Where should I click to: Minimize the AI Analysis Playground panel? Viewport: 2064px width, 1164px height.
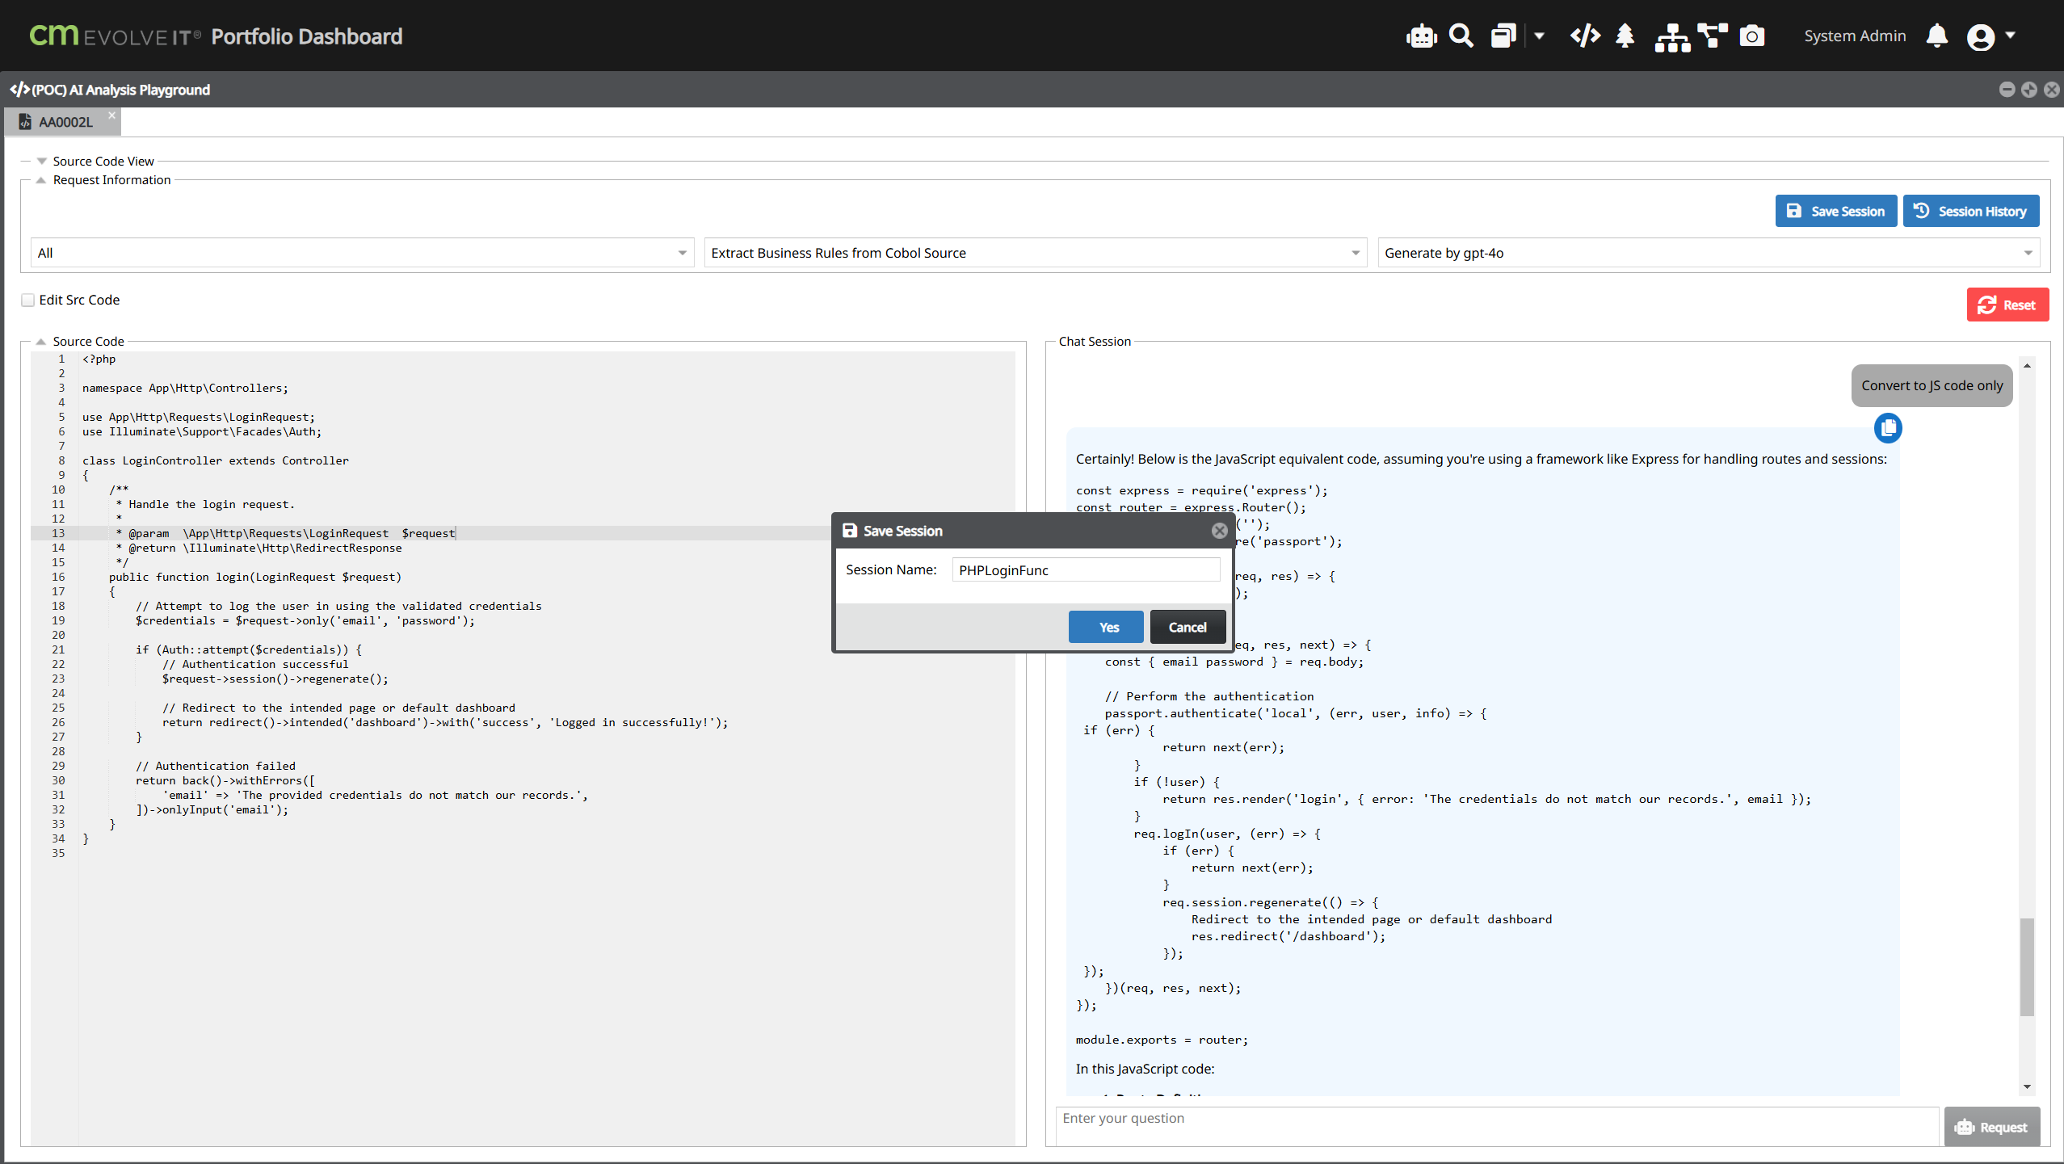pyautogui.click(x=2007, y=90)
